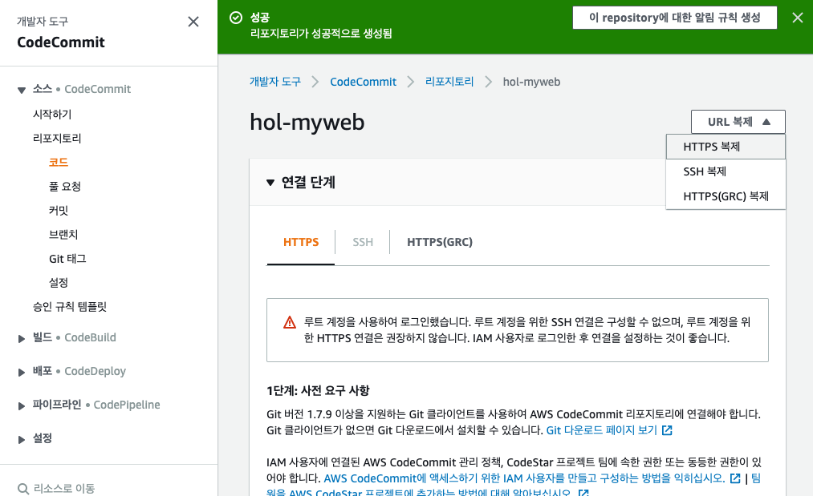
Task: Open CodeCommit breadcrumb link
Action: [363, 82]
